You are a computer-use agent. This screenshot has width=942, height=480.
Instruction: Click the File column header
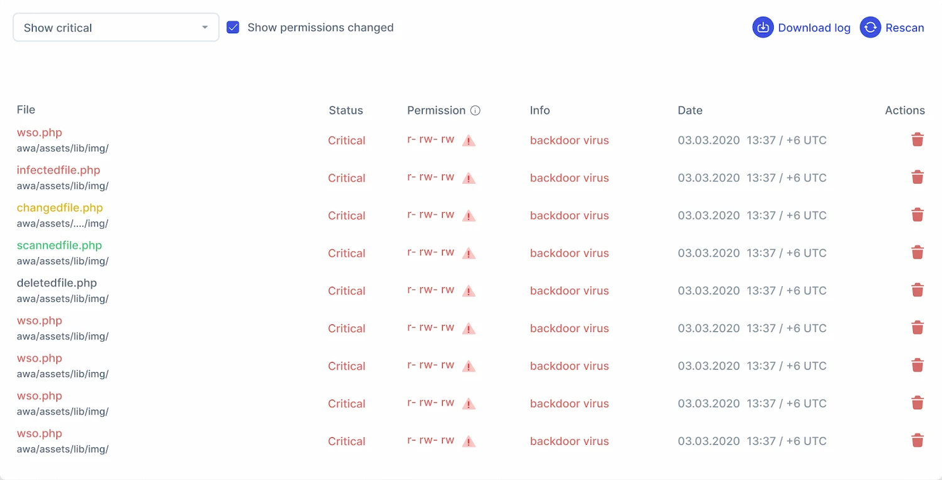coord(26,110)
